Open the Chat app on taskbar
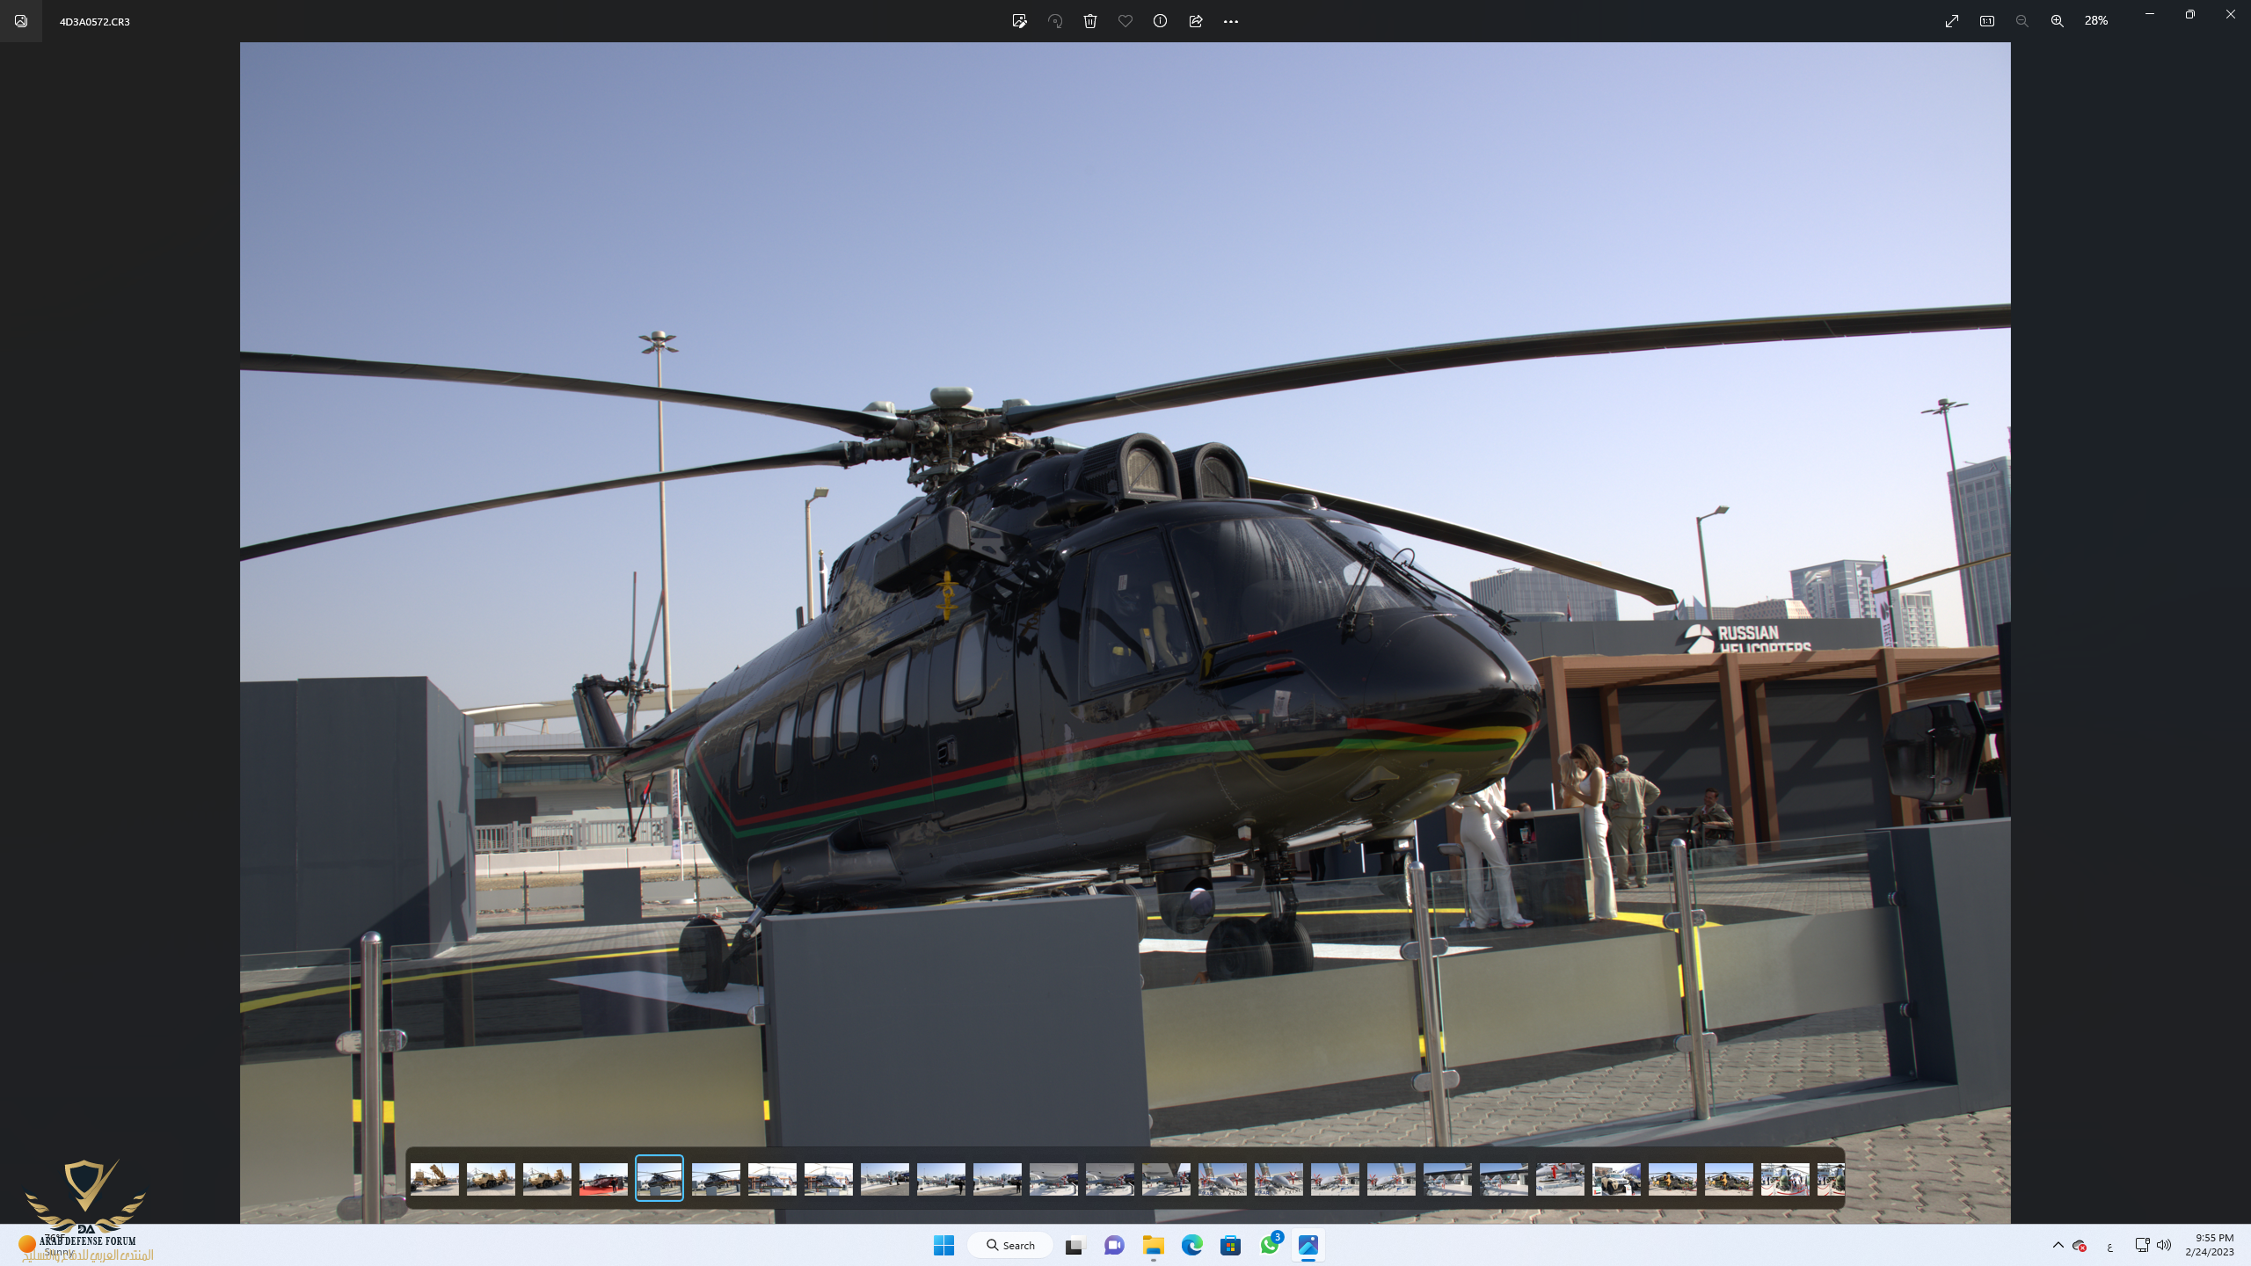The height and width of the screenshot is (1266, 2251). click(x=1114, y=1245)
